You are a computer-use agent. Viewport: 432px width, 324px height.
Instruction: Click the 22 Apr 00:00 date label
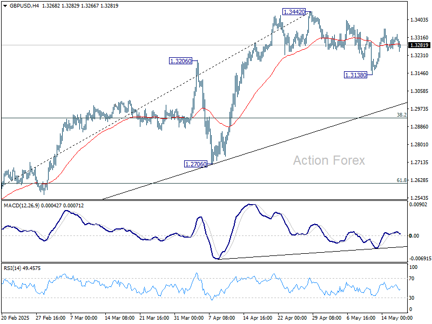coord(292,318)
